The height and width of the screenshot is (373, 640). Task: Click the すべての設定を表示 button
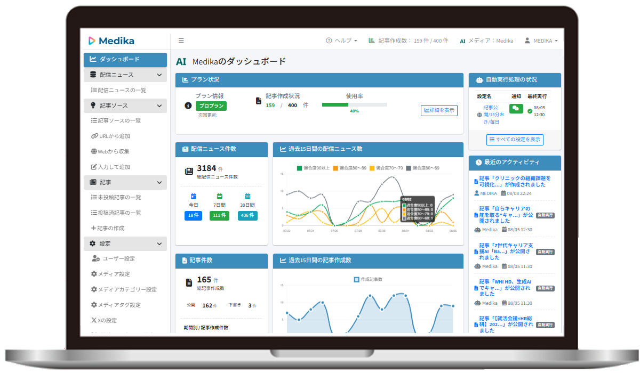(x=515, y=140)
